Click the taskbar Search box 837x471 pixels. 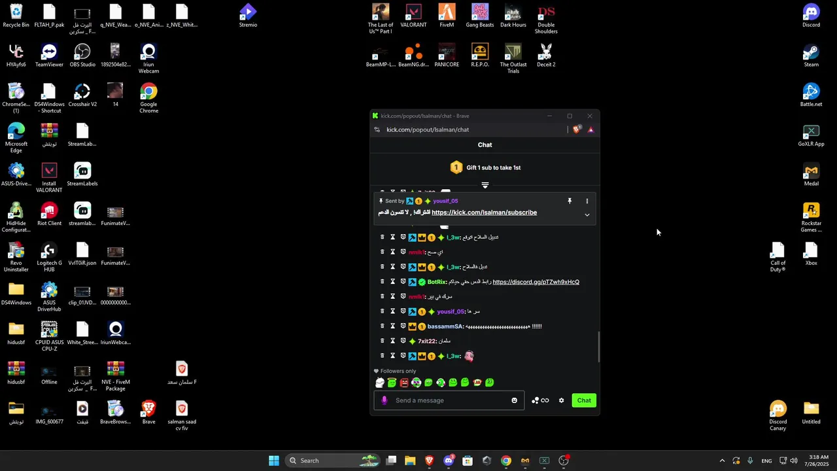pos(333,461)
